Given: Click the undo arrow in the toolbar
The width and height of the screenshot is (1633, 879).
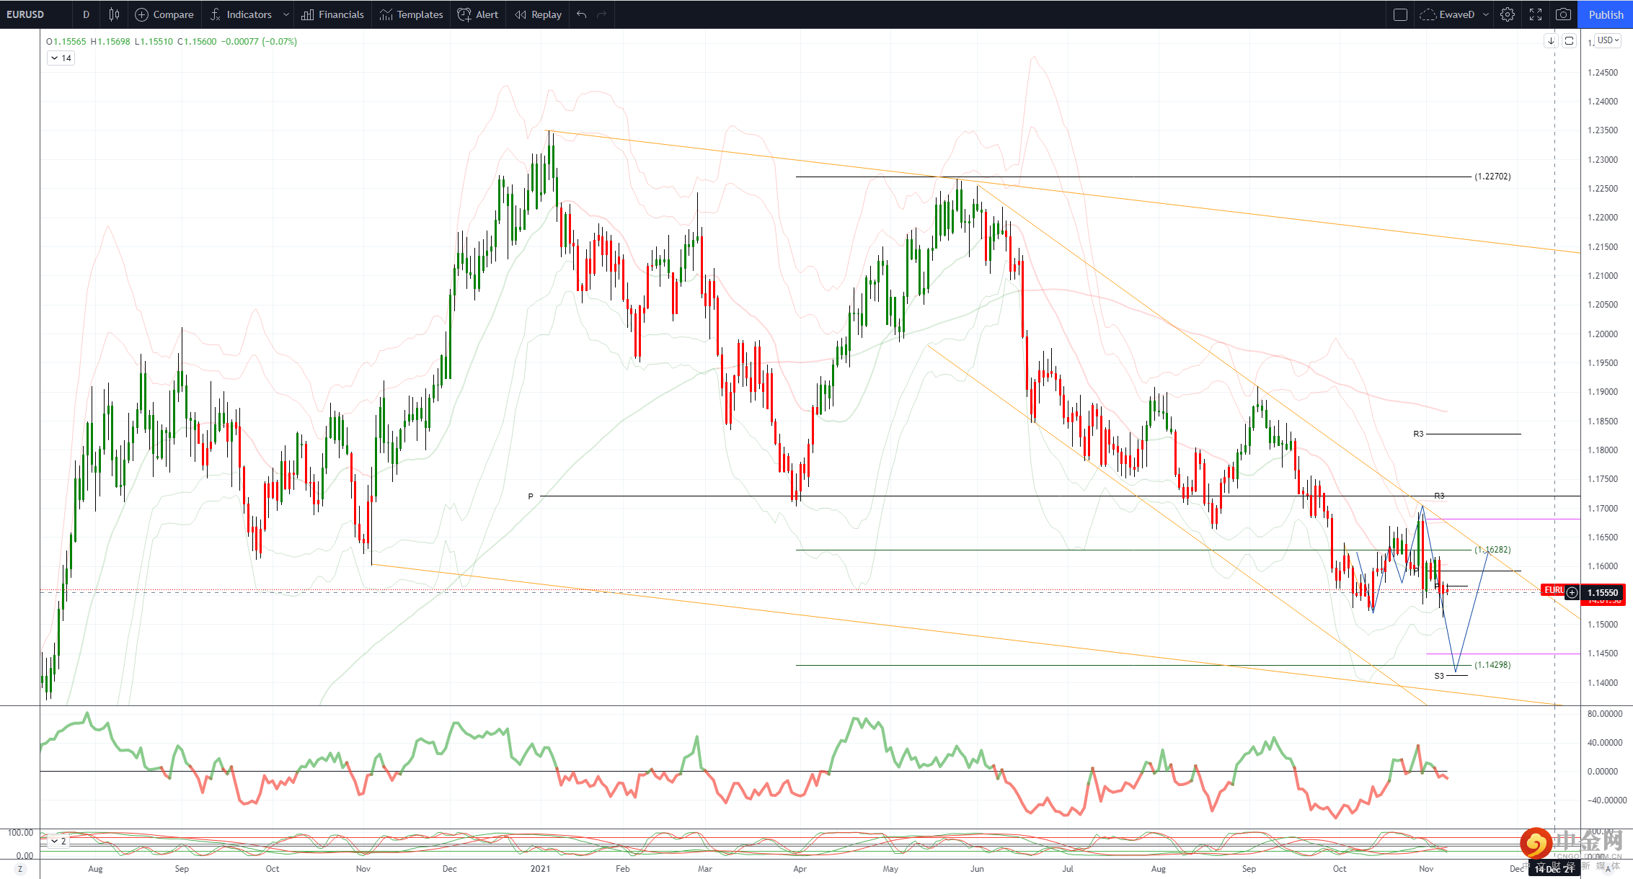Looking at the screenshot, I should 582,14.
